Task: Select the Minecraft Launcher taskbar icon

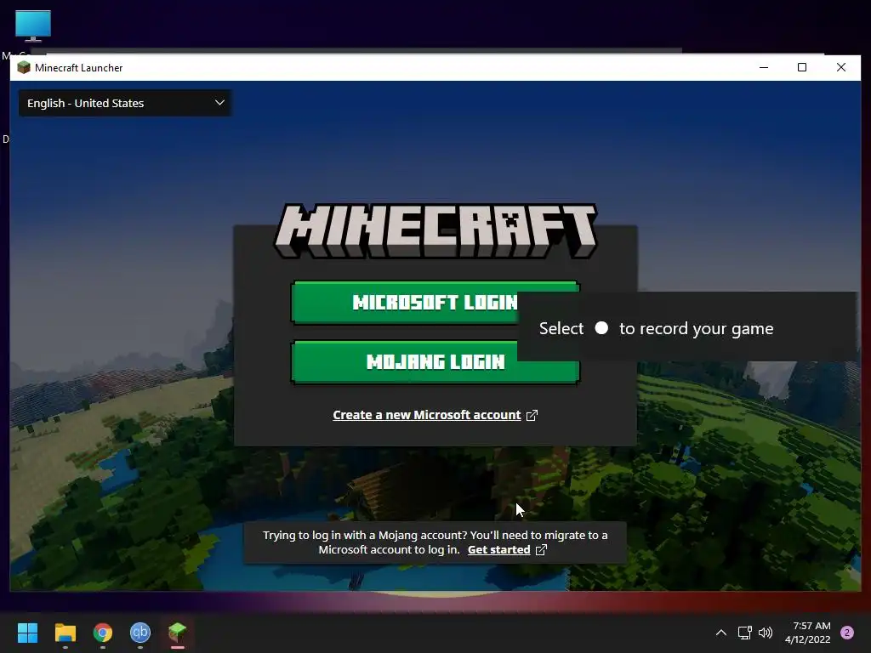Action: tap(177, 633)
